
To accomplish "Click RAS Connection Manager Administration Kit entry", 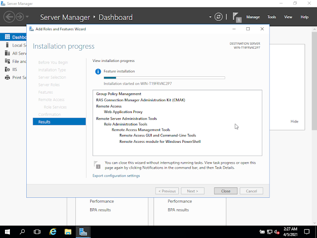I will [141, 100].
